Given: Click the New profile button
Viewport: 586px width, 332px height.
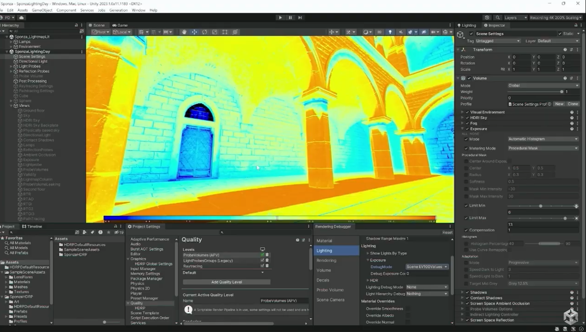Looking at the screenshot, I should click(559, 104).
